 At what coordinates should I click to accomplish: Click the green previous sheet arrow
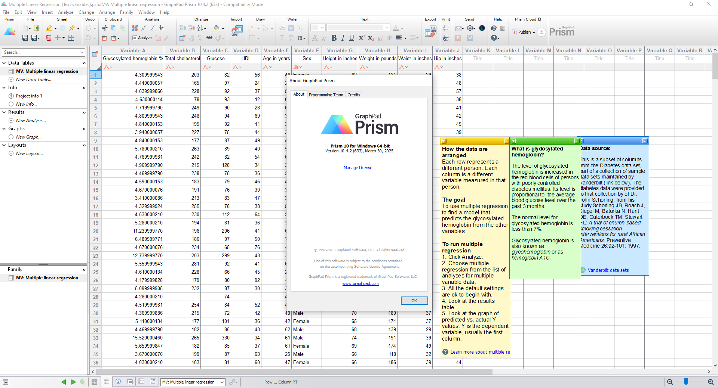[x=64, y=382]
